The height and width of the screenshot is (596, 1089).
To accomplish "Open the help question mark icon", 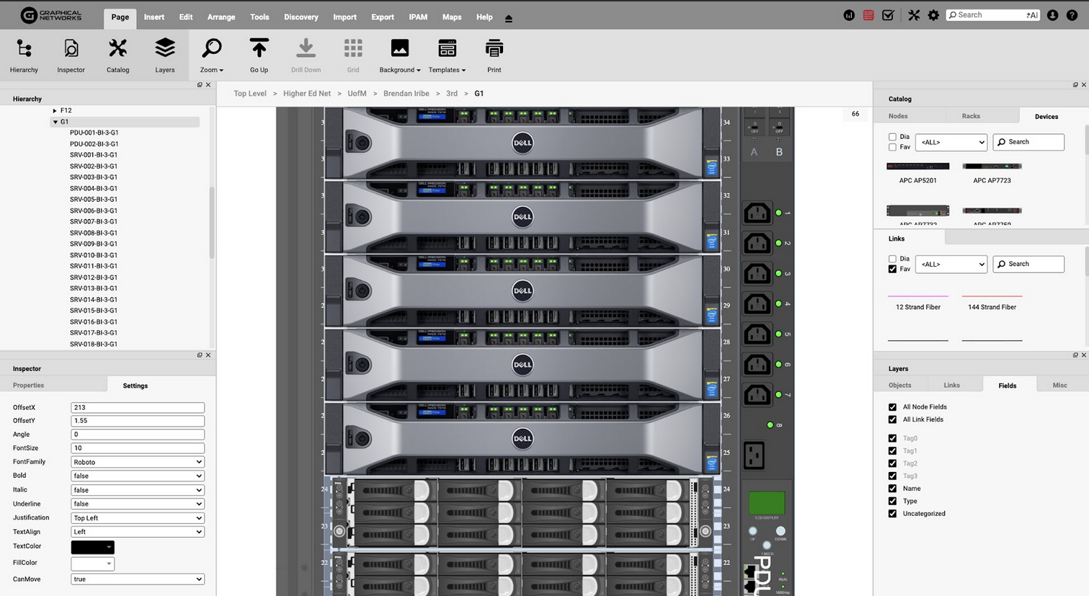I will pos(1072,15).
